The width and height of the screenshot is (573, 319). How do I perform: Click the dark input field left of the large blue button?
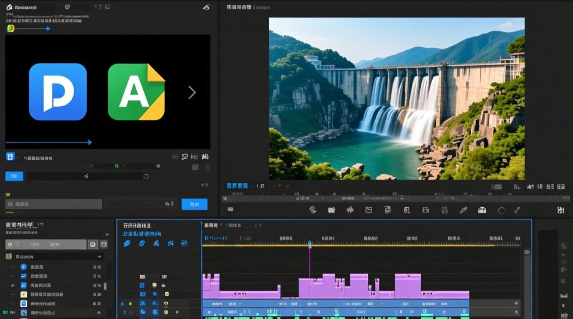point(141,204)
